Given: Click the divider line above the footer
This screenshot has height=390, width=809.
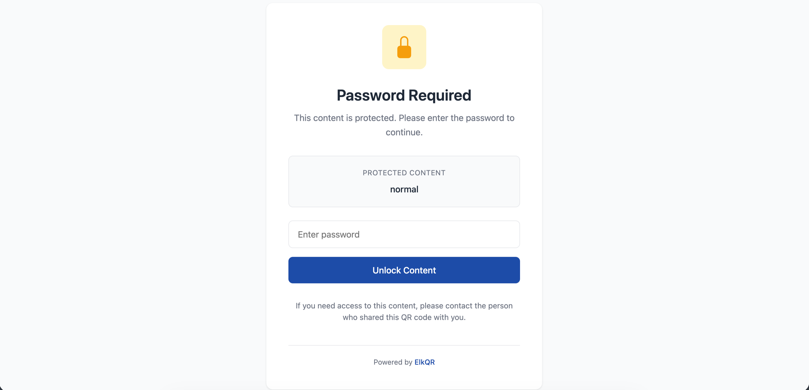Looking at the screenshot, I should tap(404, 345).
